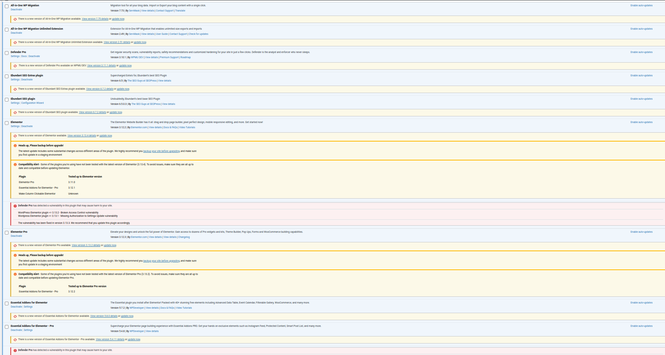Select the All-in-One WP Migration plugin checkbox
The image size is (665, 355).
pos(7,6)
